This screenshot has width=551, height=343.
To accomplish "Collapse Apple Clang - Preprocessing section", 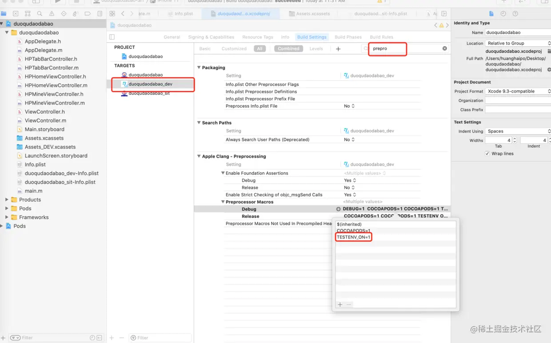I will pyautogui.click(x=199, y=156).
